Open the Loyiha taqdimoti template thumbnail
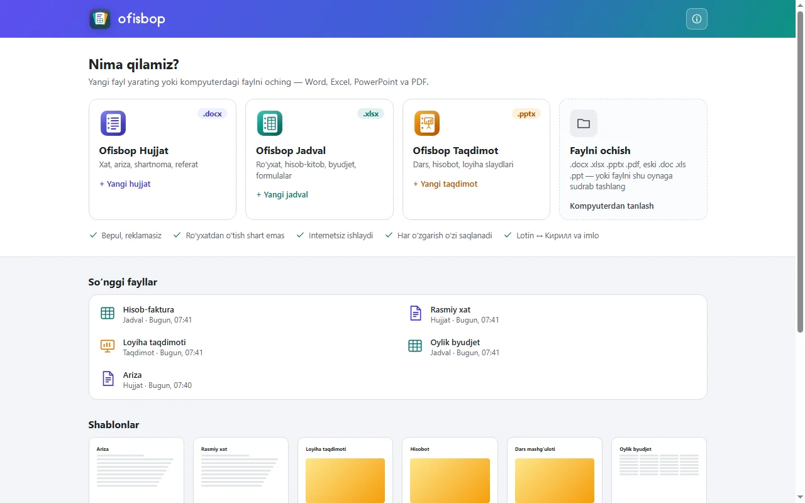 (x=345, y=470)
